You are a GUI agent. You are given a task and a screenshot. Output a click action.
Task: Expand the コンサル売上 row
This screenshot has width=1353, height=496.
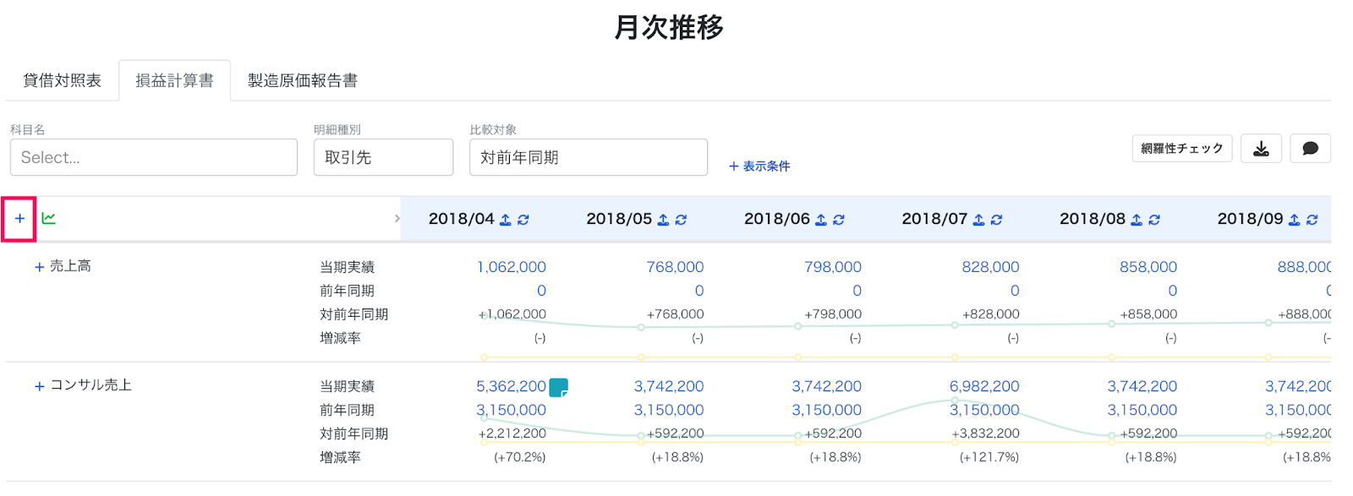coord(39,386)
